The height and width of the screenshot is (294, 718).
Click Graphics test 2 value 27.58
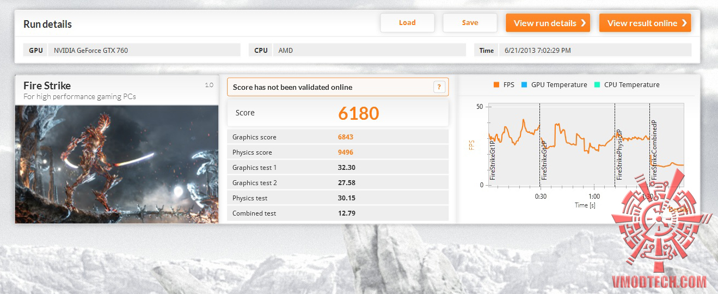[x=347, y=183]
